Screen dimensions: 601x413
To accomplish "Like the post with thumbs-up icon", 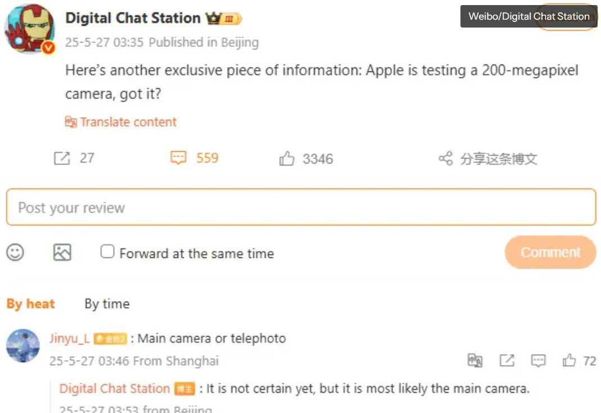I will (287, 159).
